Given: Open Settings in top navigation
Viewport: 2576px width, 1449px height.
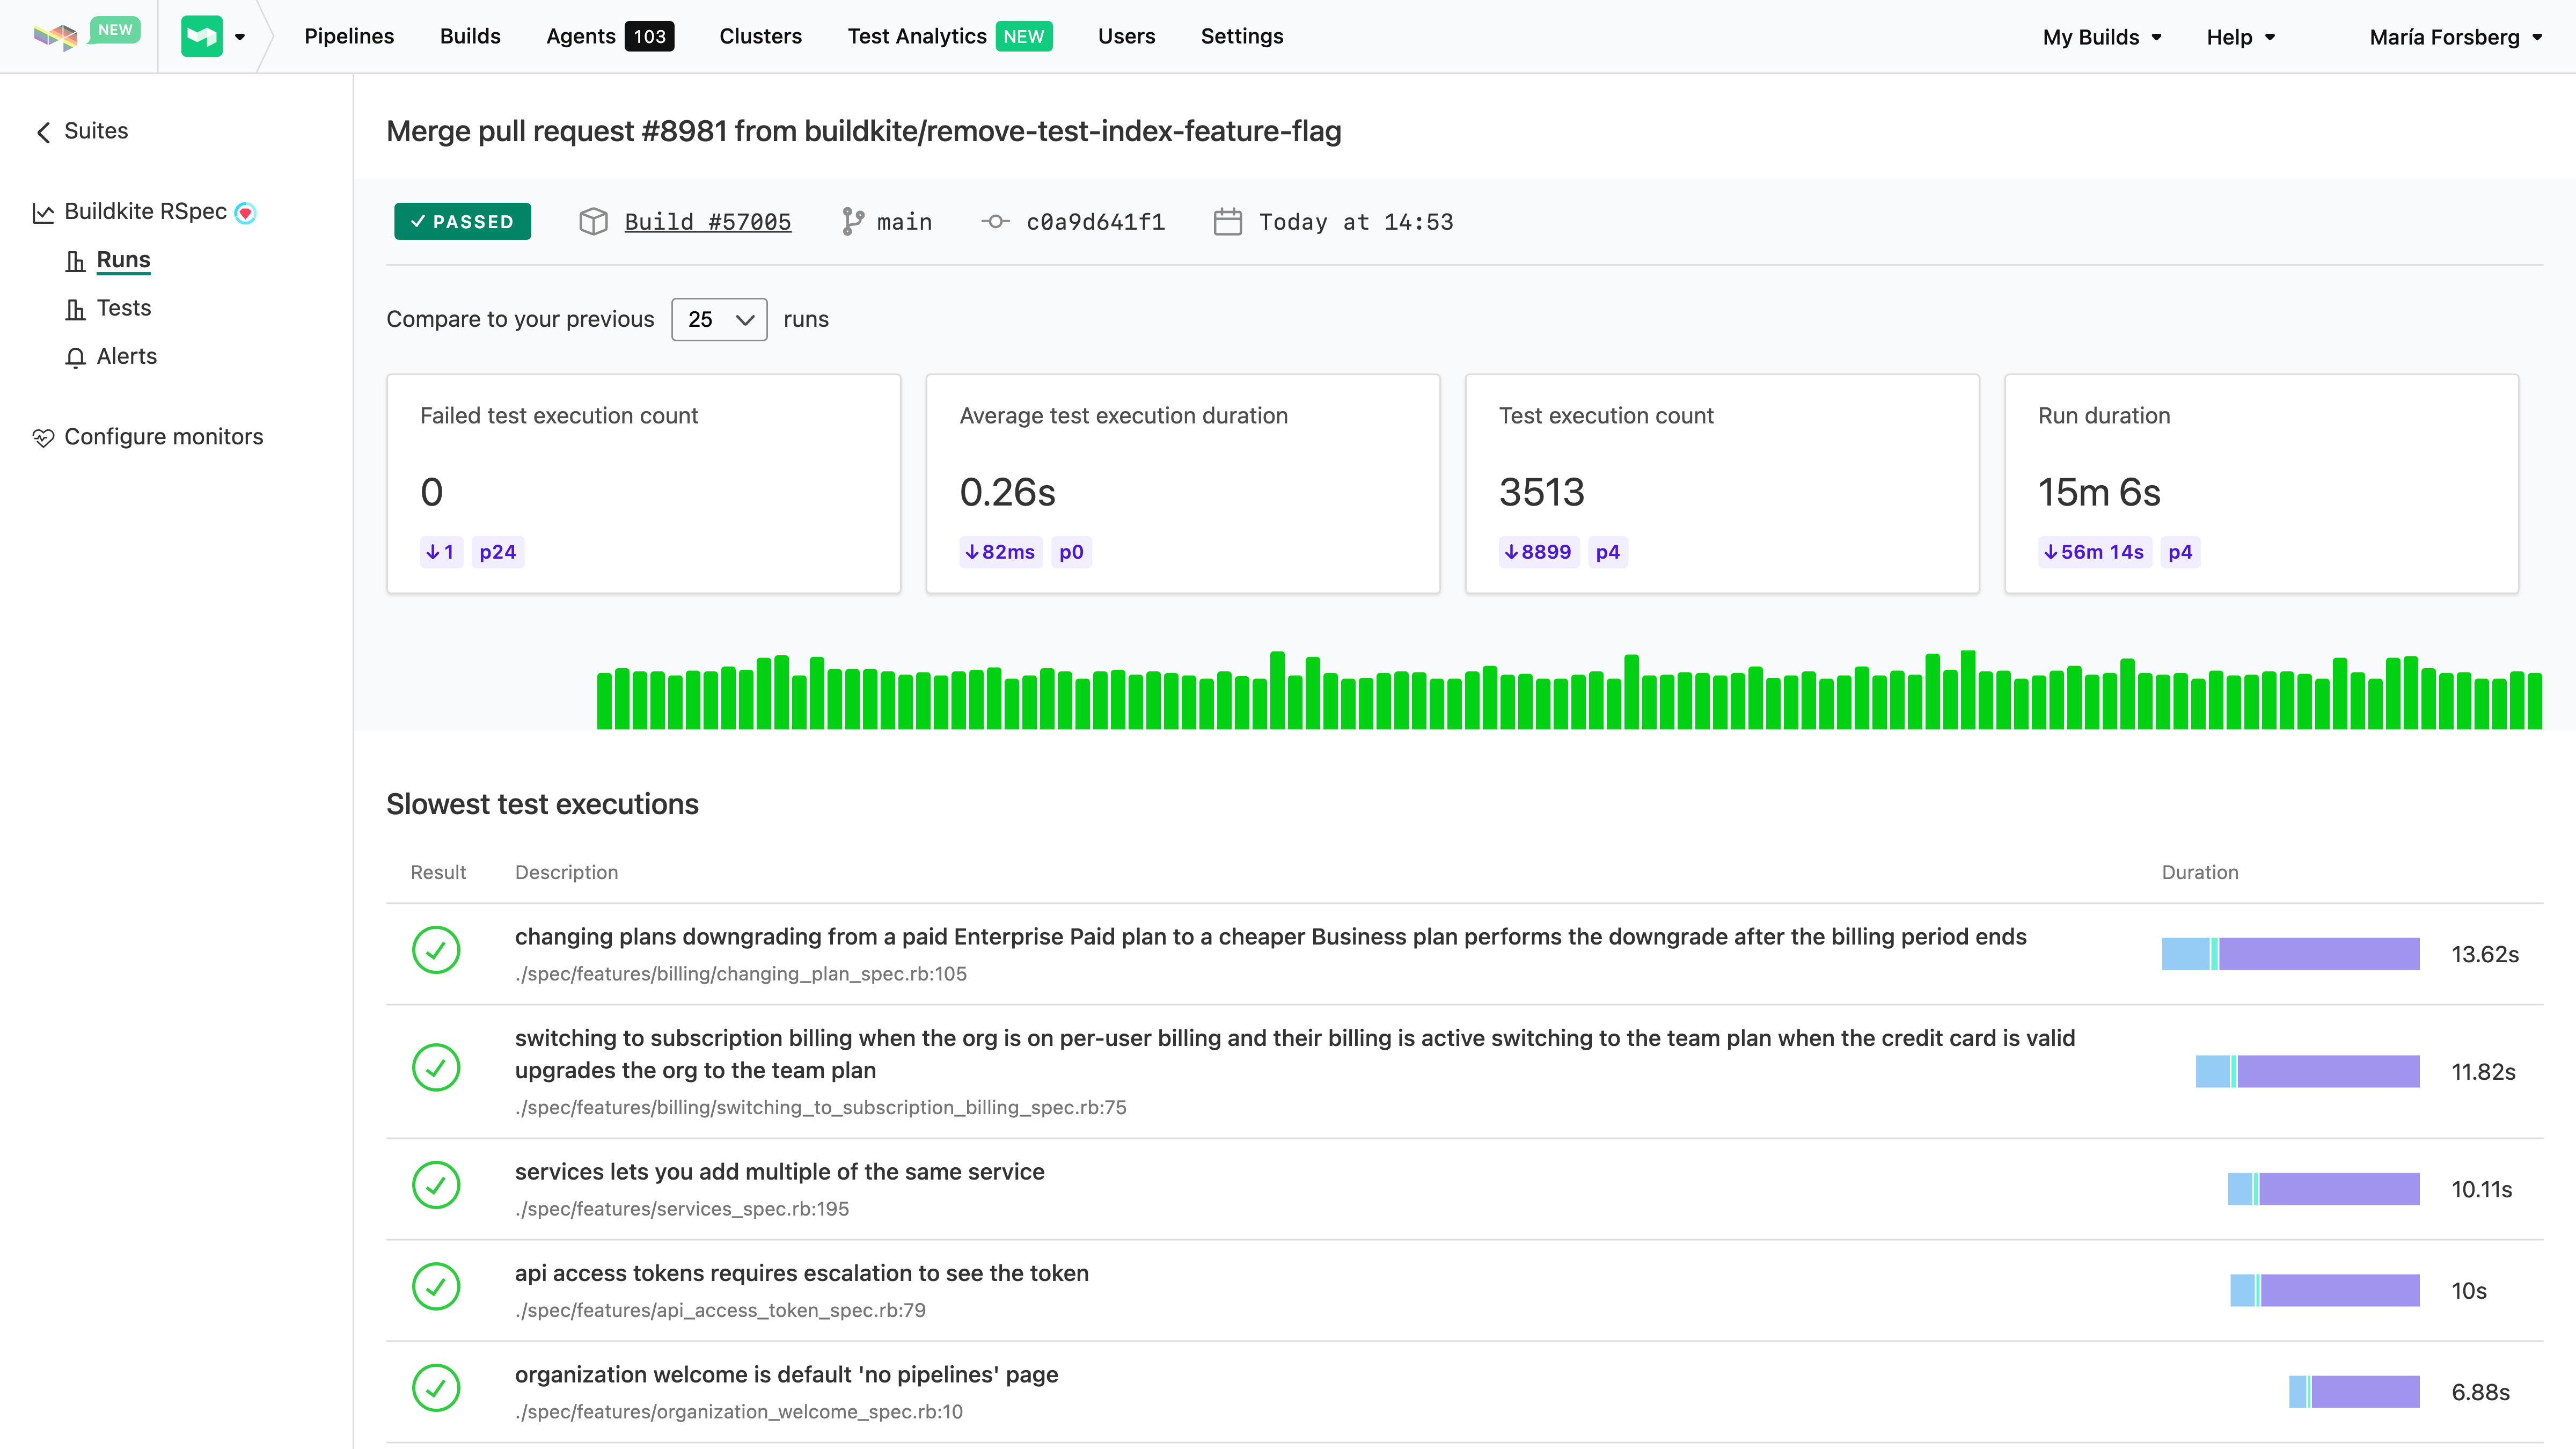Looking at the screenshot, I should 1241,36.
